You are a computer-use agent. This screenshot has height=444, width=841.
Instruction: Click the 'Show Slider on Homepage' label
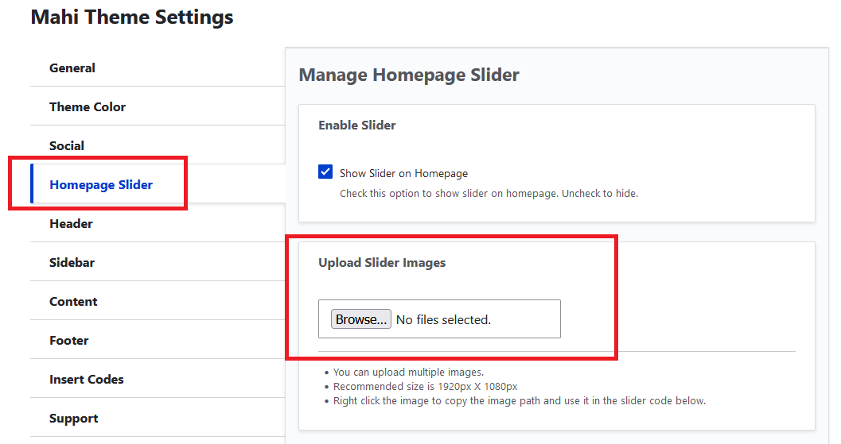(x=403, y=173)
